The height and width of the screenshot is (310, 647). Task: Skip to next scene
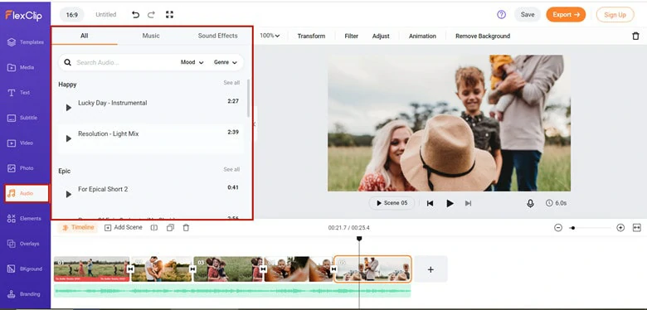[x=468, y=203]
